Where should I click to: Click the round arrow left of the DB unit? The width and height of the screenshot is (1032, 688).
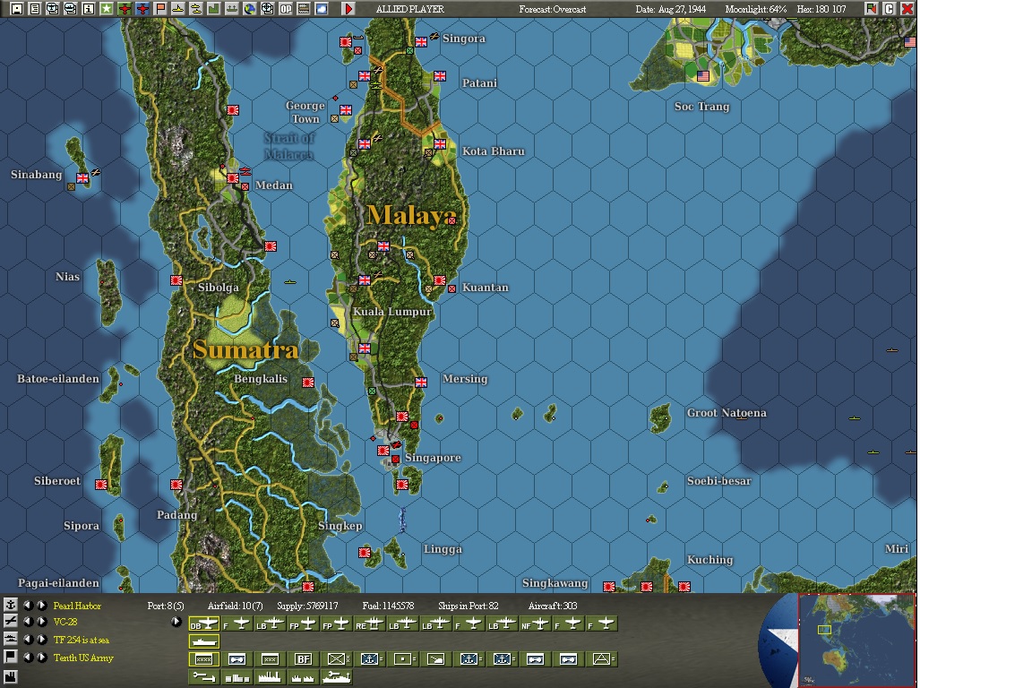click(x=176, y=622)
